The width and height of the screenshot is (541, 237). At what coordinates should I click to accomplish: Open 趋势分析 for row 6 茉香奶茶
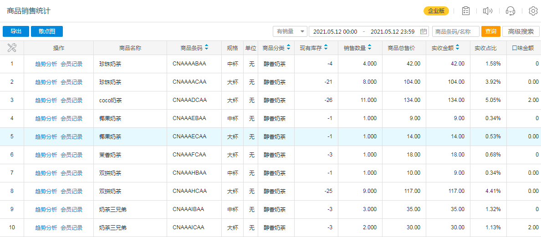tap(46, 155)
